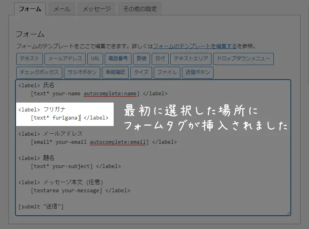Insert a 電話番号 form tag
The height and width of the screenshot is (229, 309).
click(x=118, y=59)
